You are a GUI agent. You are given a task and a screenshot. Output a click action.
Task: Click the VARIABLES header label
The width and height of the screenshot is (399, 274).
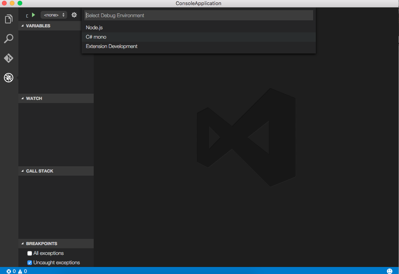pos(38,26)
